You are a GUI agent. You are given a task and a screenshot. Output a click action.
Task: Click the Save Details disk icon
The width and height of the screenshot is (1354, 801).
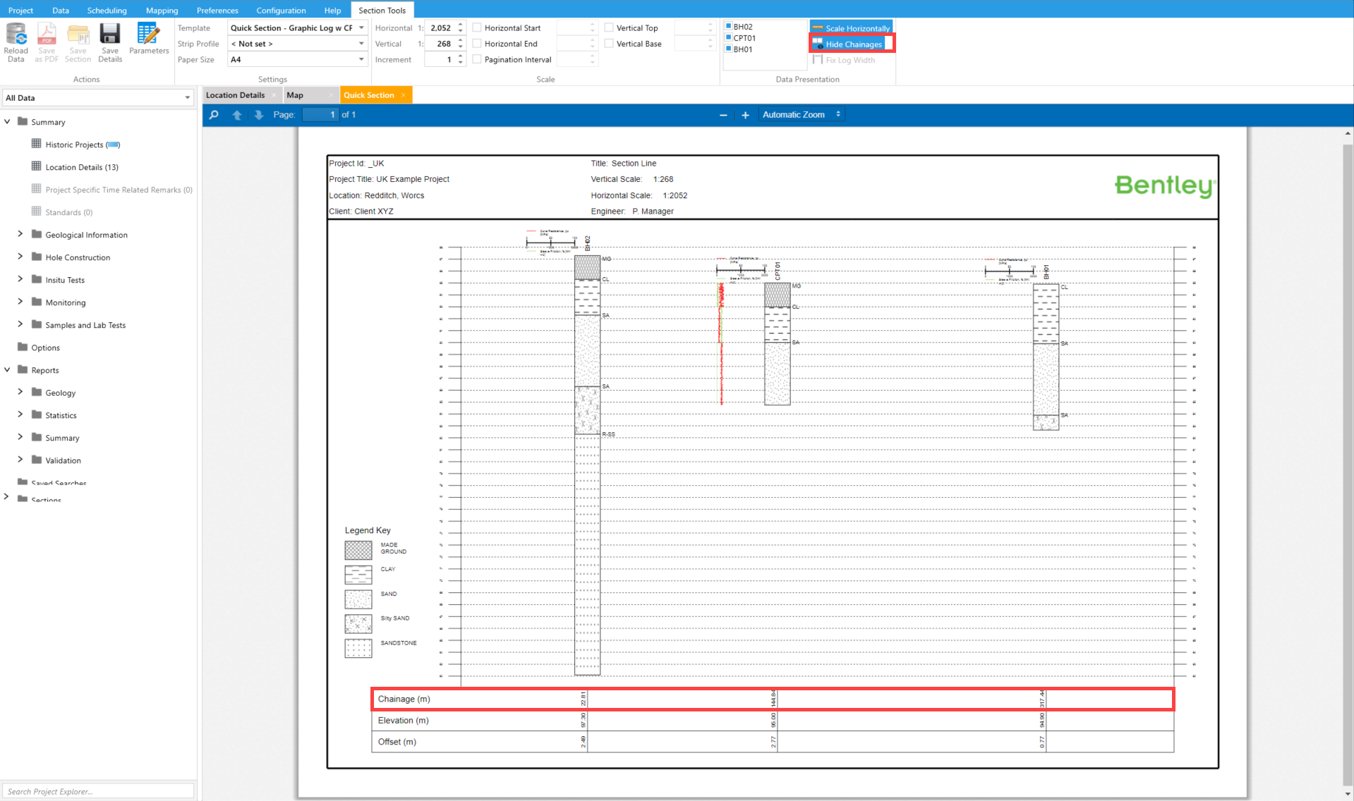pyautogui.click(x=110, y=35)
